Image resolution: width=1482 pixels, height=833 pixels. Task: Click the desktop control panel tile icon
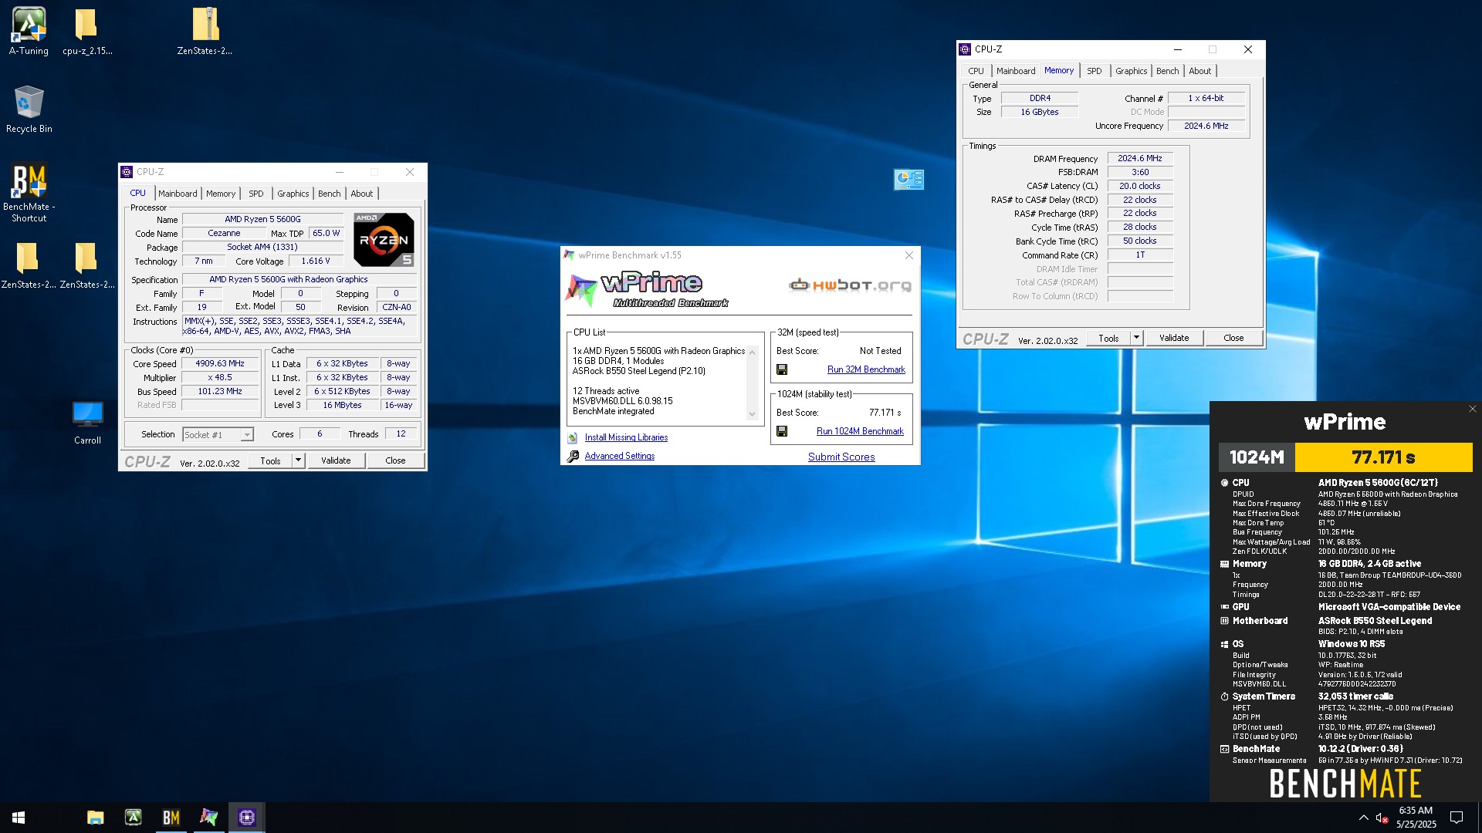pos(908,180)
